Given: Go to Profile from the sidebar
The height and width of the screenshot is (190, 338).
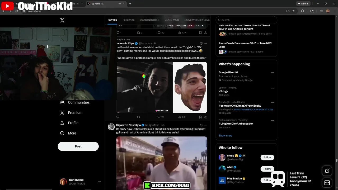Looking at the screenshot, I should [69, 123].
